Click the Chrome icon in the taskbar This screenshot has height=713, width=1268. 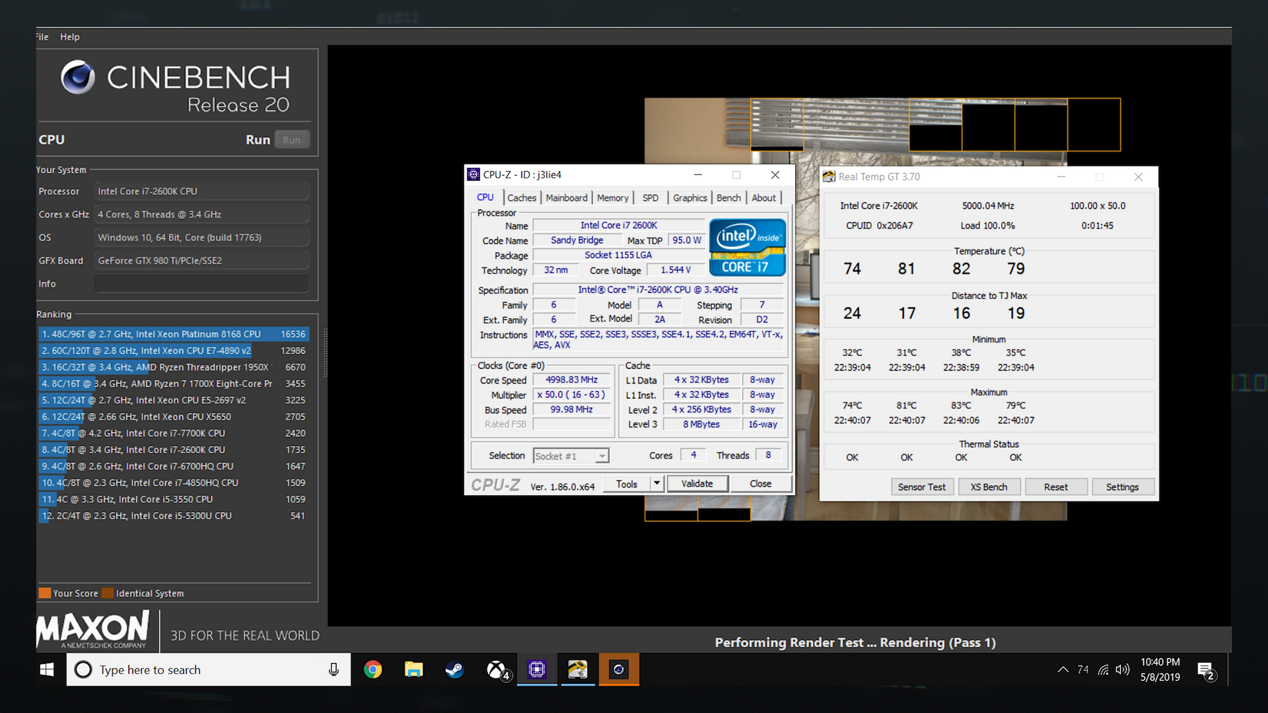[x=373, y=670]
